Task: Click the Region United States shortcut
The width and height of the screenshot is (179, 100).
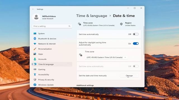Action: 128,24
